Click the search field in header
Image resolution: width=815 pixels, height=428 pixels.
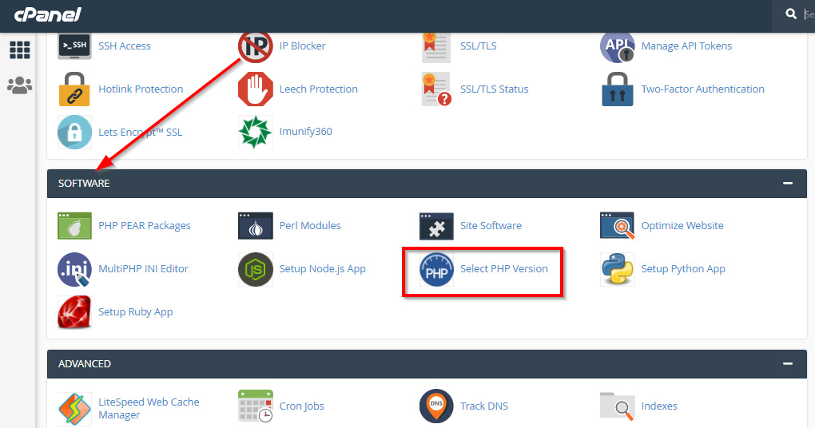809,14
